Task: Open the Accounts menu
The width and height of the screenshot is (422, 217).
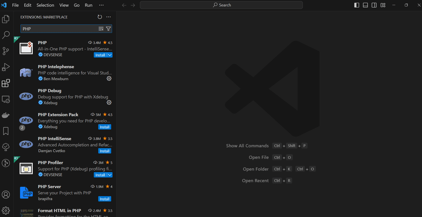Action: pos(6,195)
